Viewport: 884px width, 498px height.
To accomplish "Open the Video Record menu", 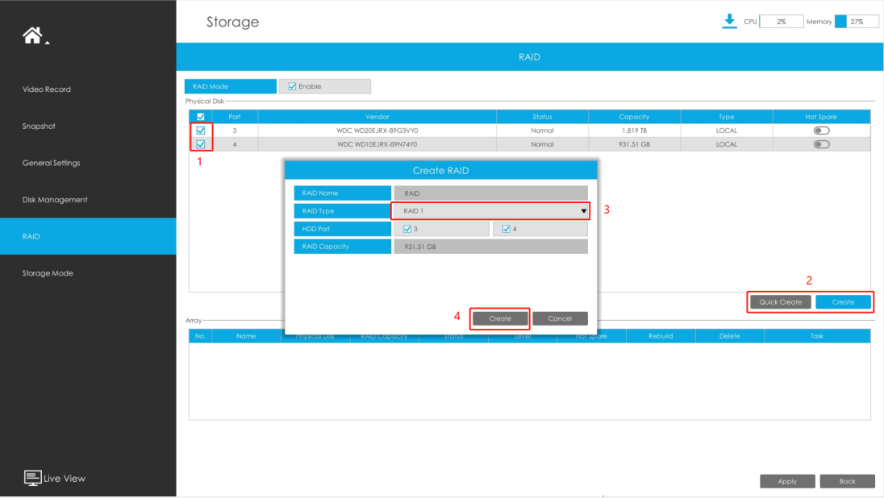I will pos(47,89).
